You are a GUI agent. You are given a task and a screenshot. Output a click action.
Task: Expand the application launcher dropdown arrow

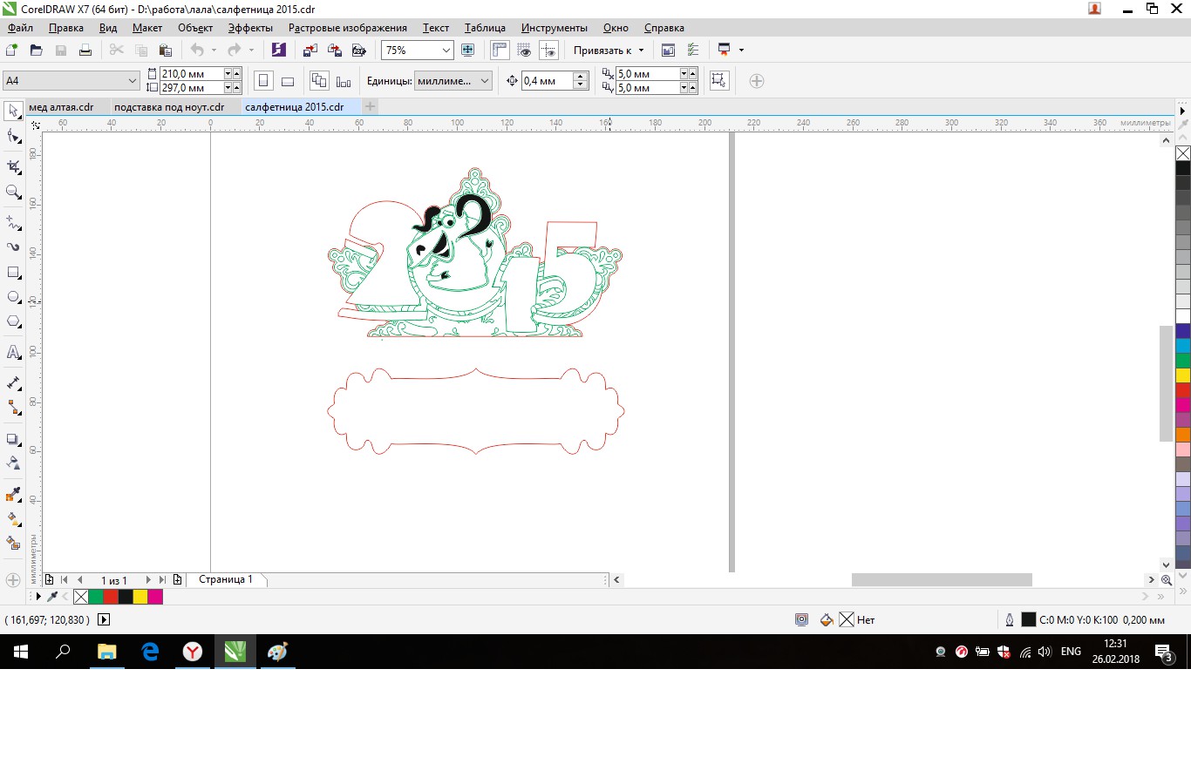tap(742, 51)
